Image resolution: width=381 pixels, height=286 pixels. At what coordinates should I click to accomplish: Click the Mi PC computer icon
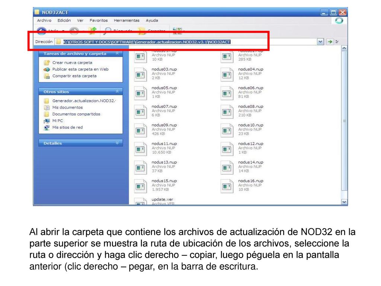47,121
